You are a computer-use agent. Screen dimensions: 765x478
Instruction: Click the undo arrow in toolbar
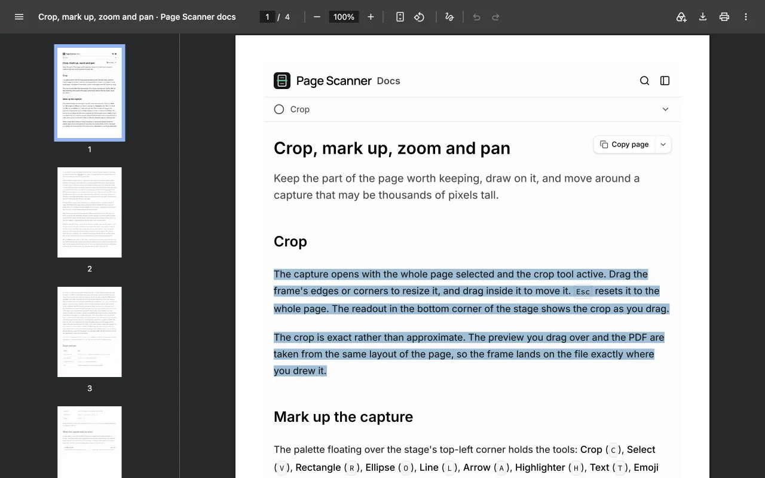(476, 17)
